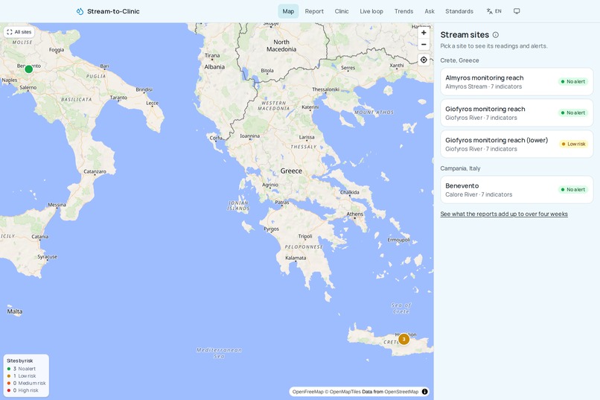This screenshot has width=600, height=400.
Task: Click the OpenFreeMap attribution link
Action: (307, 392)
